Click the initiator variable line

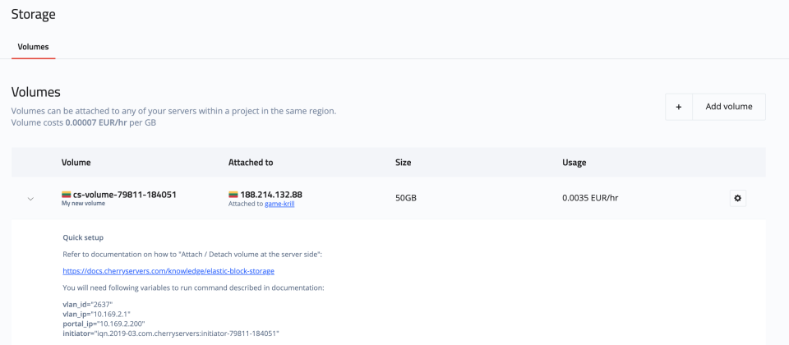pyautogui.click(x=171, y=333)
